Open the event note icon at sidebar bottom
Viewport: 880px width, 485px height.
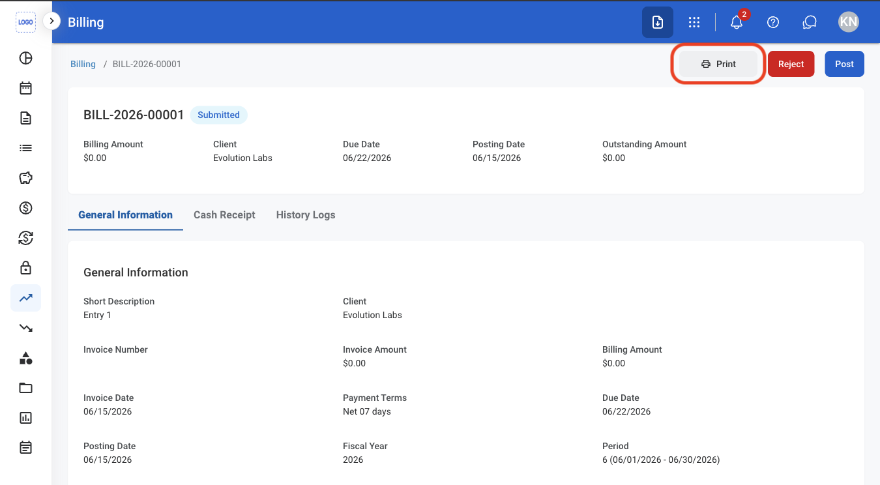point(25,448)
